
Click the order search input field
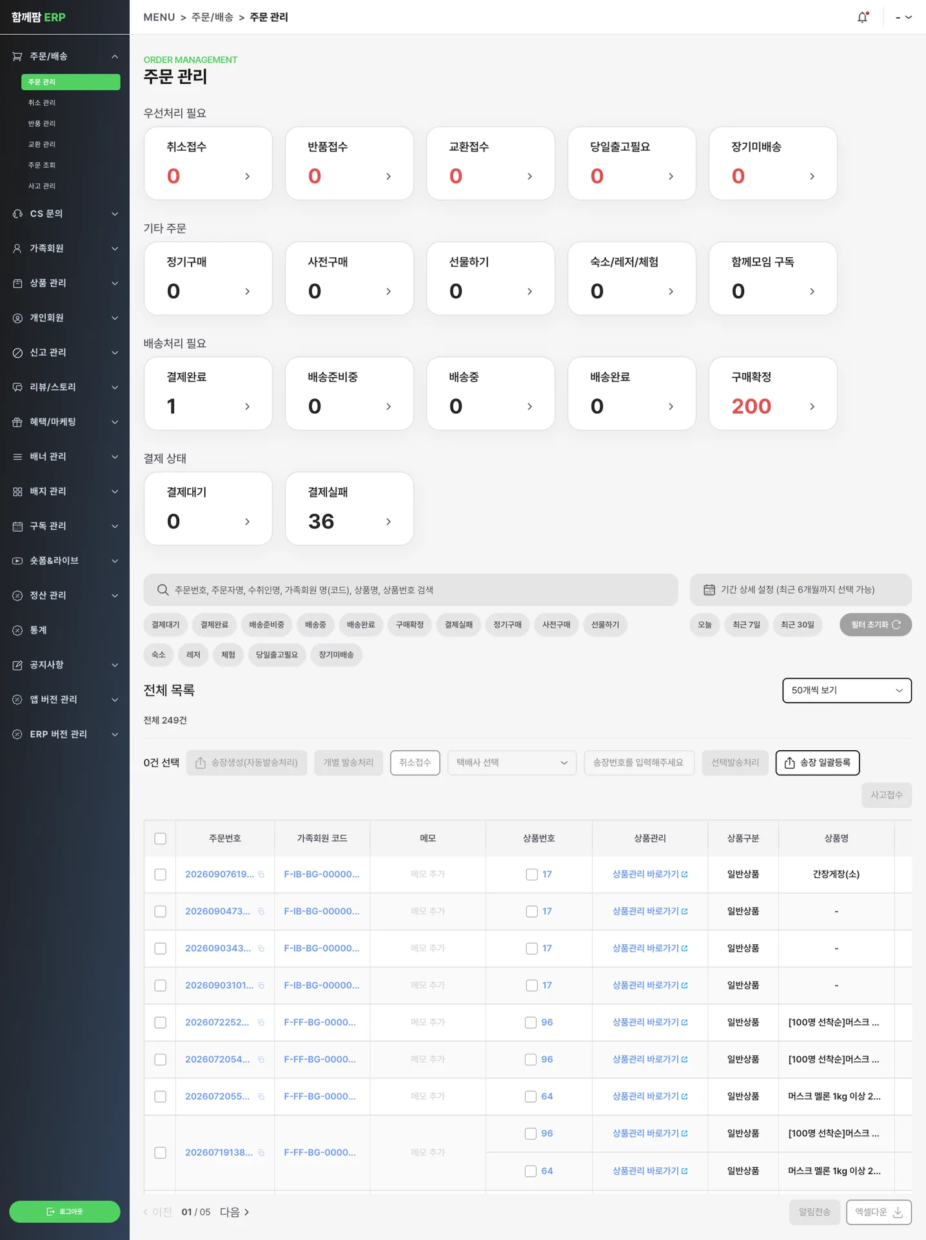[411, 590]
